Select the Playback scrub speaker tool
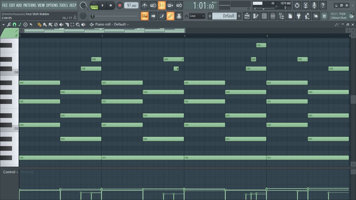Image resolution: width=356 pixels, height=200 pixels. coord(83,24)
